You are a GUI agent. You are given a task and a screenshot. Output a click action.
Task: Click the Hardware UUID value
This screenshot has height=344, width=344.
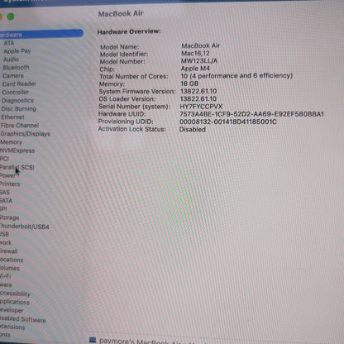point(251,114)
